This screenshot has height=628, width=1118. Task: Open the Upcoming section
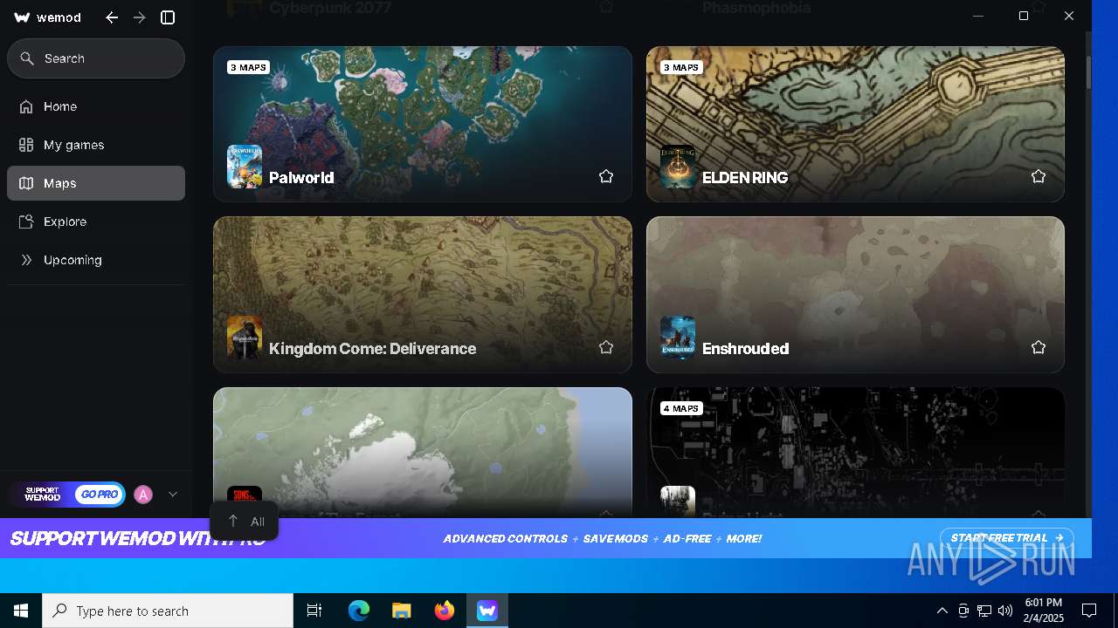[x=96, y=260]
